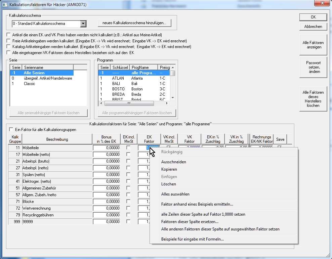Choose 'Kopieren' from the context menu
The width and height of the screenshot is (332, 259).
pyautogui.click(x=169, y=169)
